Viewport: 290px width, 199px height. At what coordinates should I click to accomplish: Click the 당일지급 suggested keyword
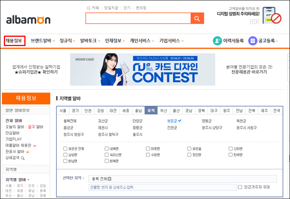coord(111,8)
